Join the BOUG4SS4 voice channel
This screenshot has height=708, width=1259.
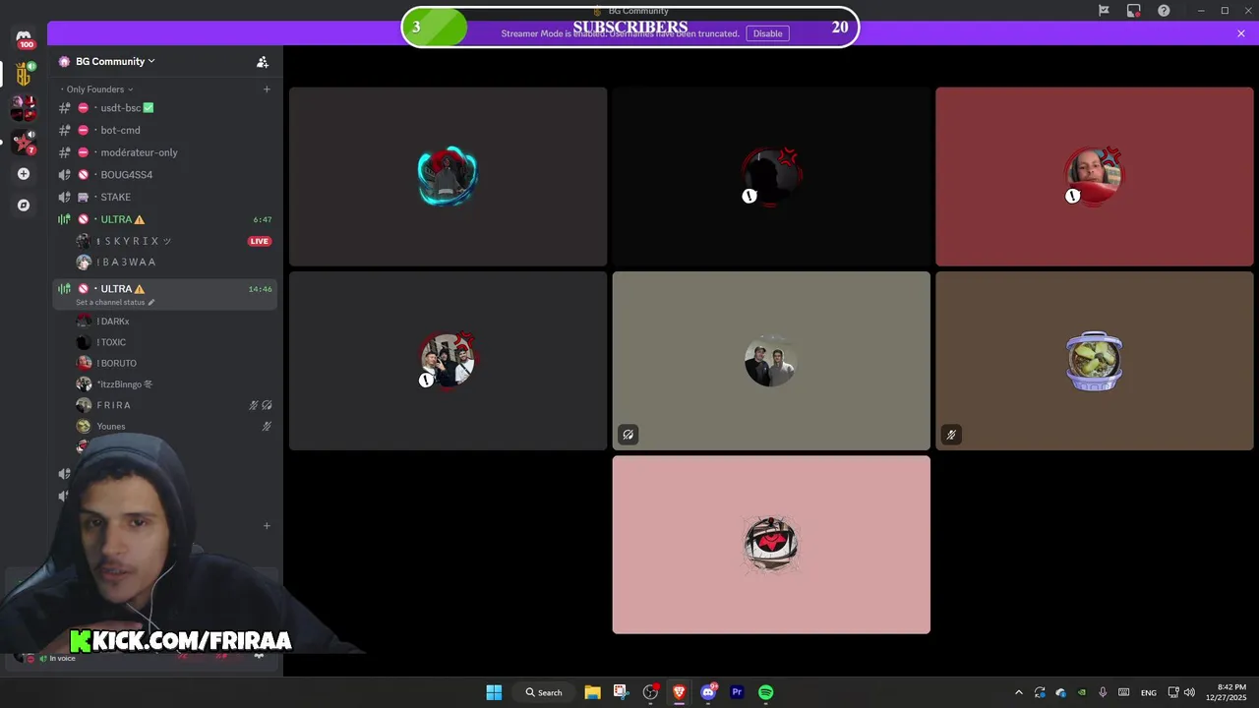(164, 175)
